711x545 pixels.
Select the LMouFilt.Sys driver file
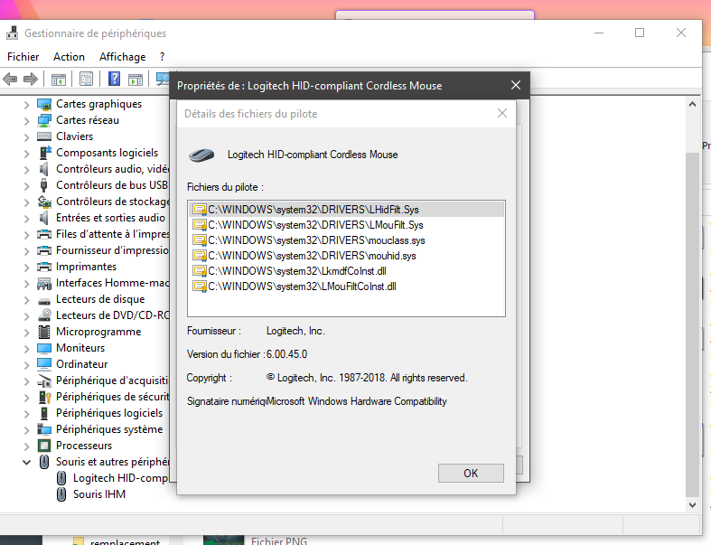(346, 225)
